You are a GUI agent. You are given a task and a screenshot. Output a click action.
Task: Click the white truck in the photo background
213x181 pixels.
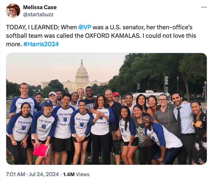pyautogui.click(x=147, y=94)
